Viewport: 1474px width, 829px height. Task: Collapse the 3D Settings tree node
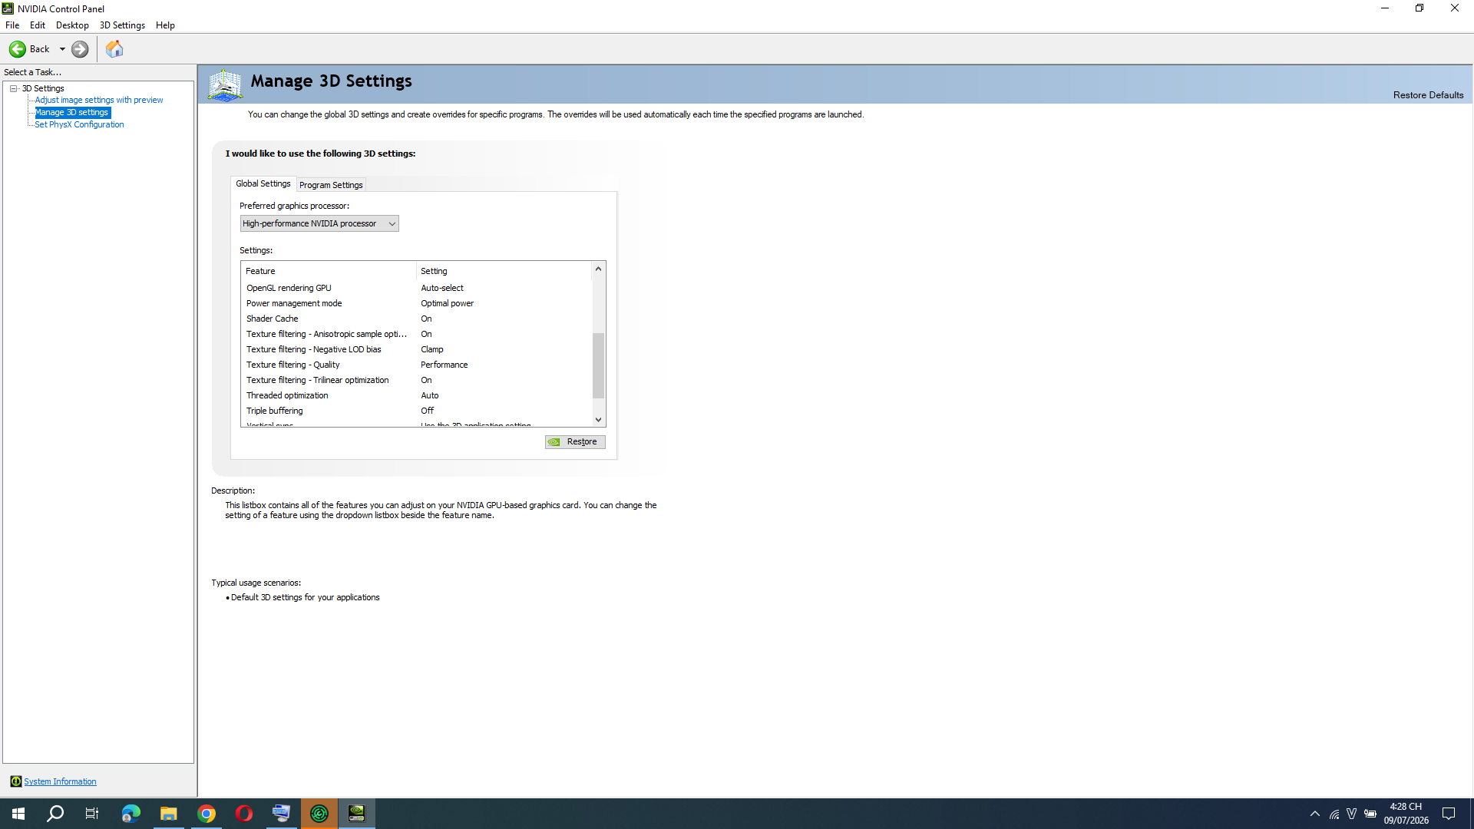click(x=14, y=88)
